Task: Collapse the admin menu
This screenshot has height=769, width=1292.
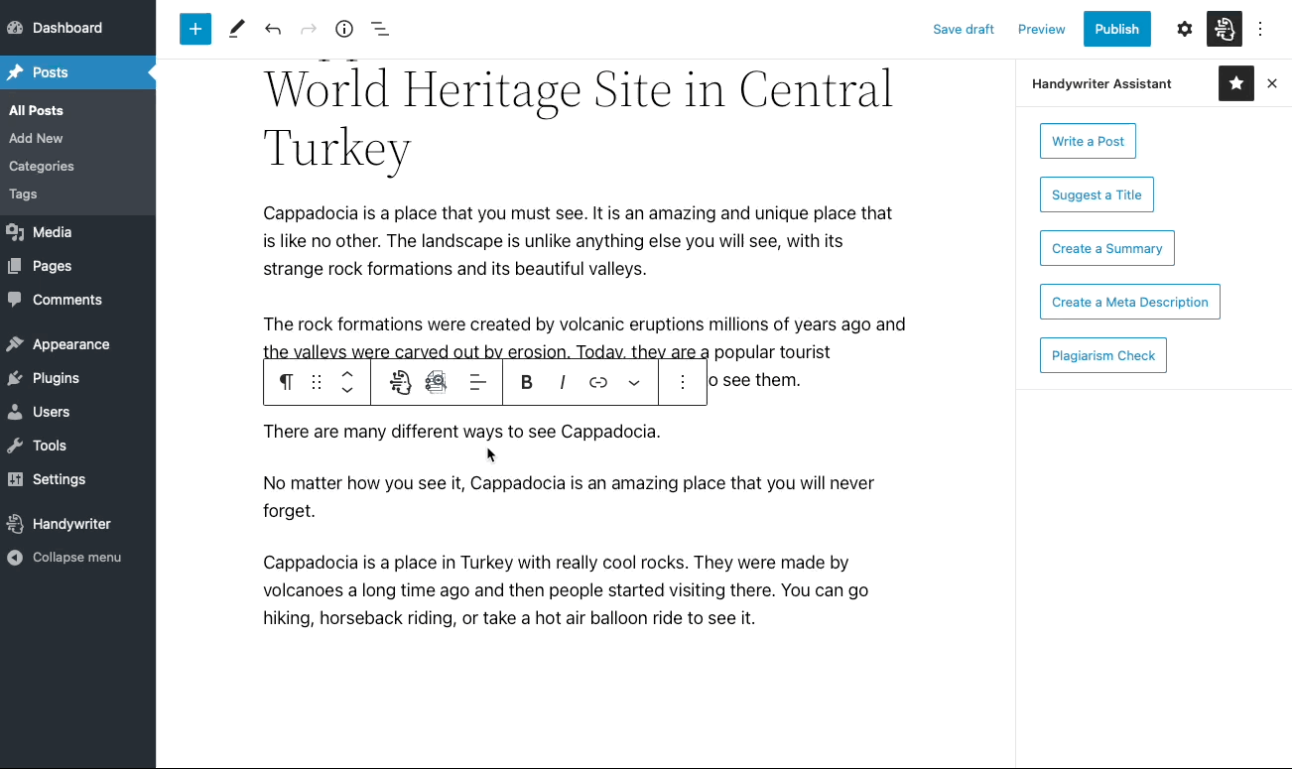Action: point(77,558)
